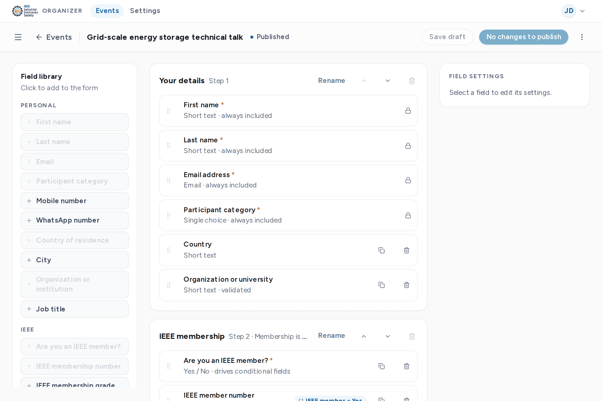Click the ORGANIZER brand text
602x401 pixels.
tap(62, 11)
